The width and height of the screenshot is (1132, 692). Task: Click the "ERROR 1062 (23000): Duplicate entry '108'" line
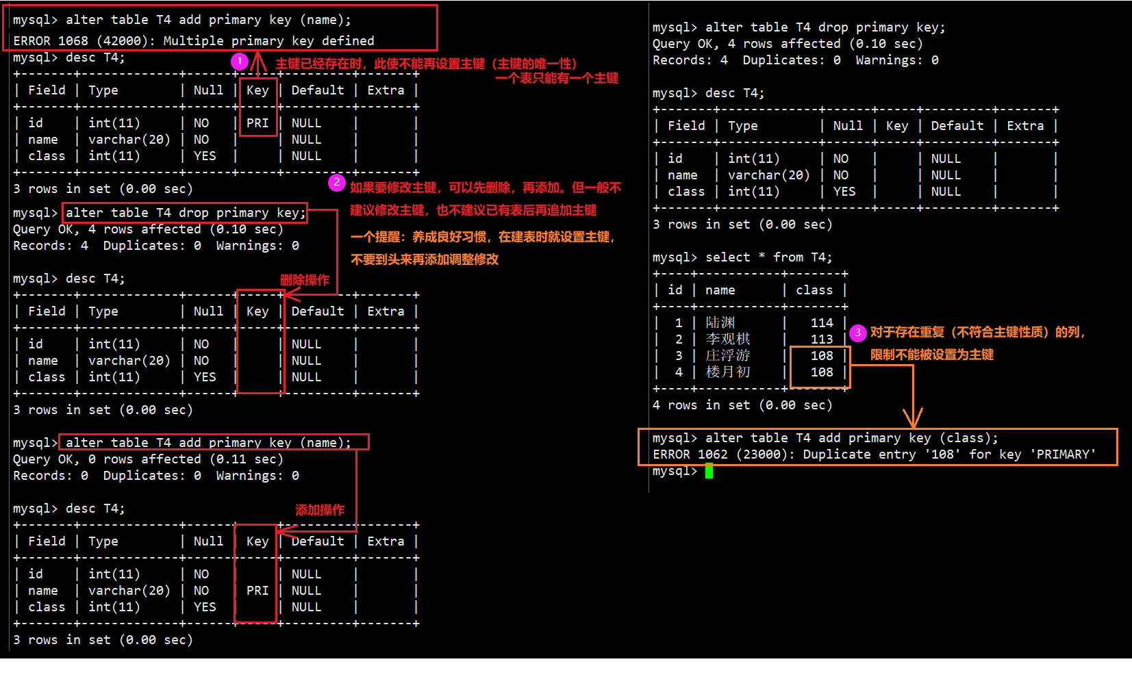point(874,454)
